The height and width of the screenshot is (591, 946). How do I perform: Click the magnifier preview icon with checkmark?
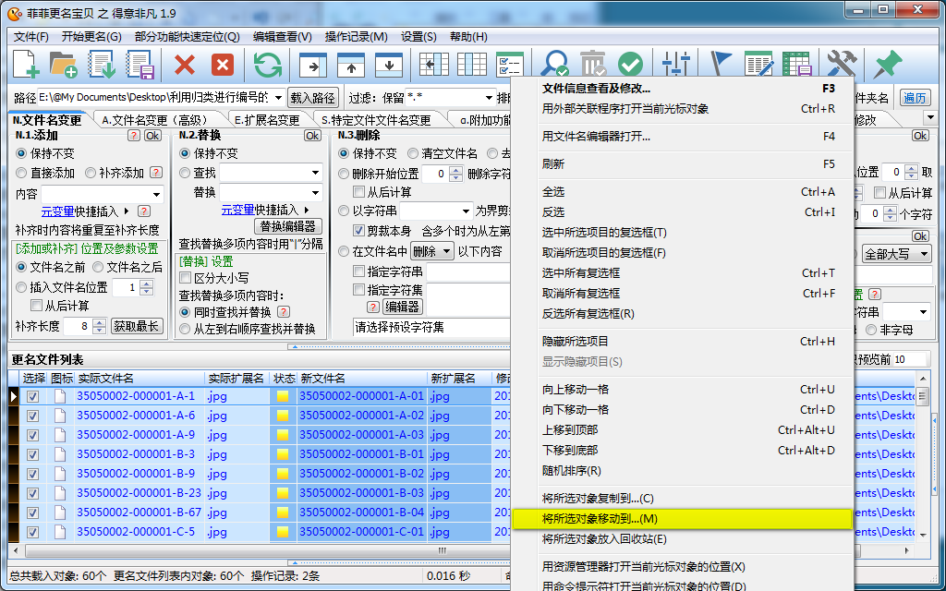(554, 64)
